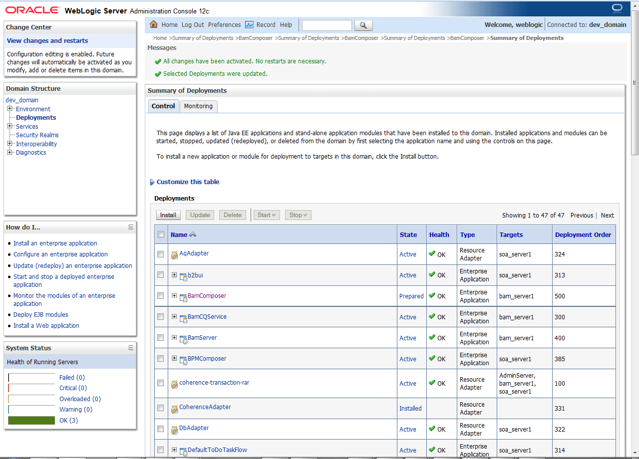This screenshot has width=639, height=459.
Task: Click the BamServer application icon
Action: click(x=183, y=340)
